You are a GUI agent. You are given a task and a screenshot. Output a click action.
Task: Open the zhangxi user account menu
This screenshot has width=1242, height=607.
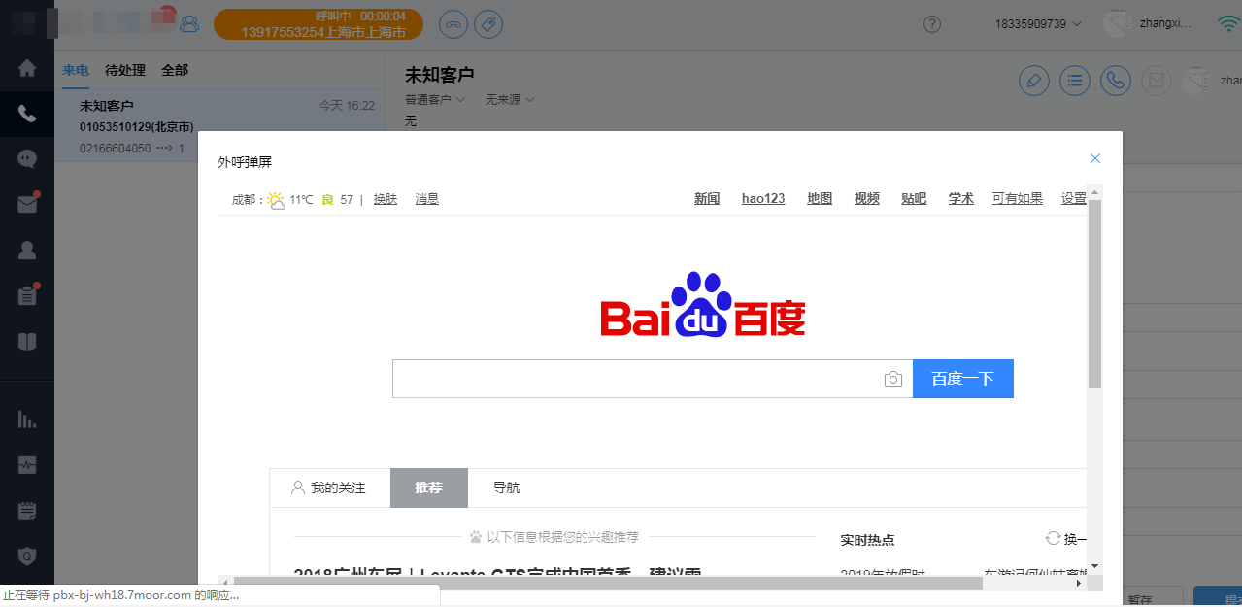tap(1148, 24)
